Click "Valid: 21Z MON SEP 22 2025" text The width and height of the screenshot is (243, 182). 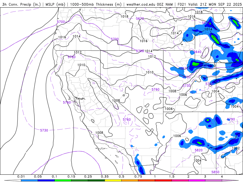(x=215, y=4)
